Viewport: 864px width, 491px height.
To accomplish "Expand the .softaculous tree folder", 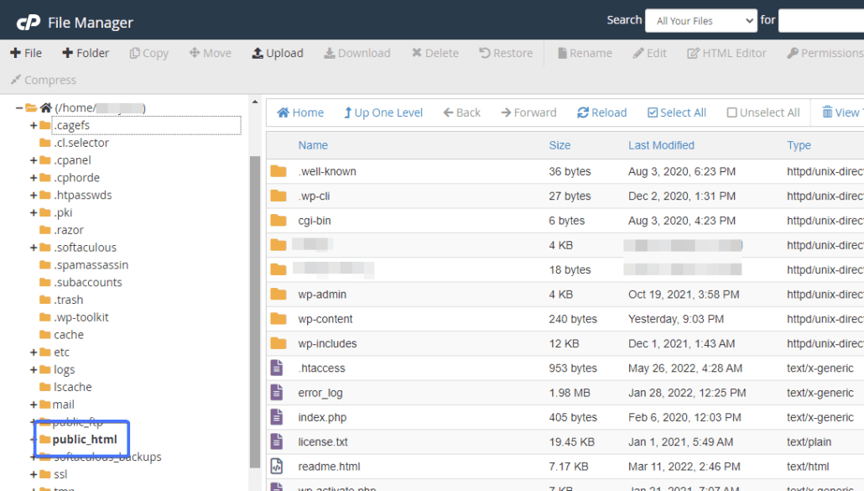I will [34, 248].
